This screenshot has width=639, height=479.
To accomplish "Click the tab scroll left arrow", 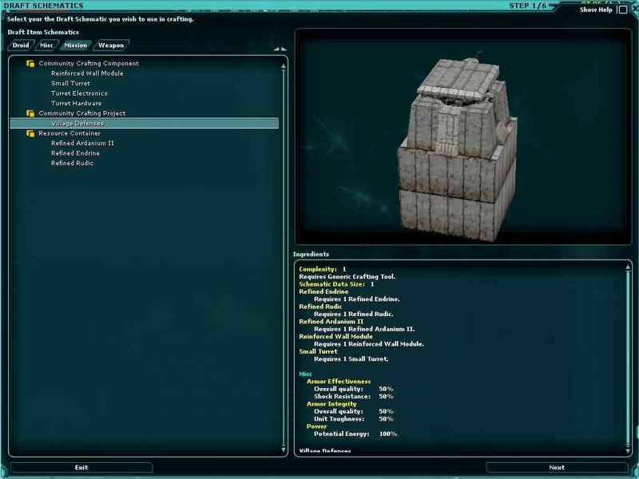I will (x=276, y=49).
